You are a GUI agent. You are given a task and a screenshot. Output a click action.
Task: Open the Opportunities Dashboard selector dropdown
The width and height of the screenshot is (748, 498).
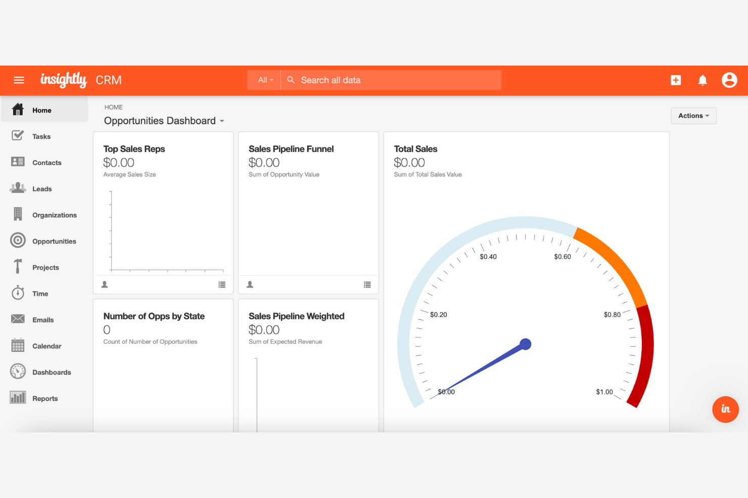(164, 121)
